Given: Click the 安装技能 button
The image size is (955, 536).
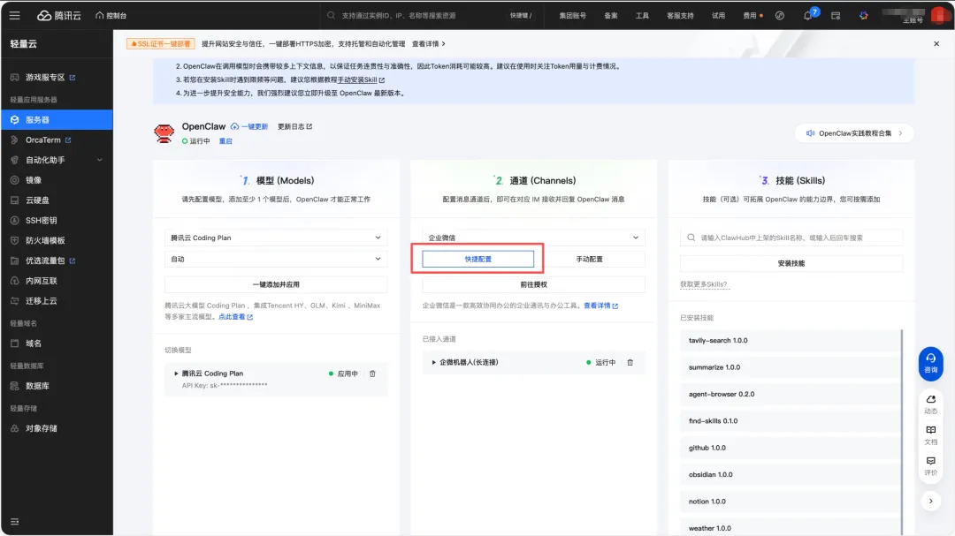Looking at the screenshot, I should click(x=790, y=263).
